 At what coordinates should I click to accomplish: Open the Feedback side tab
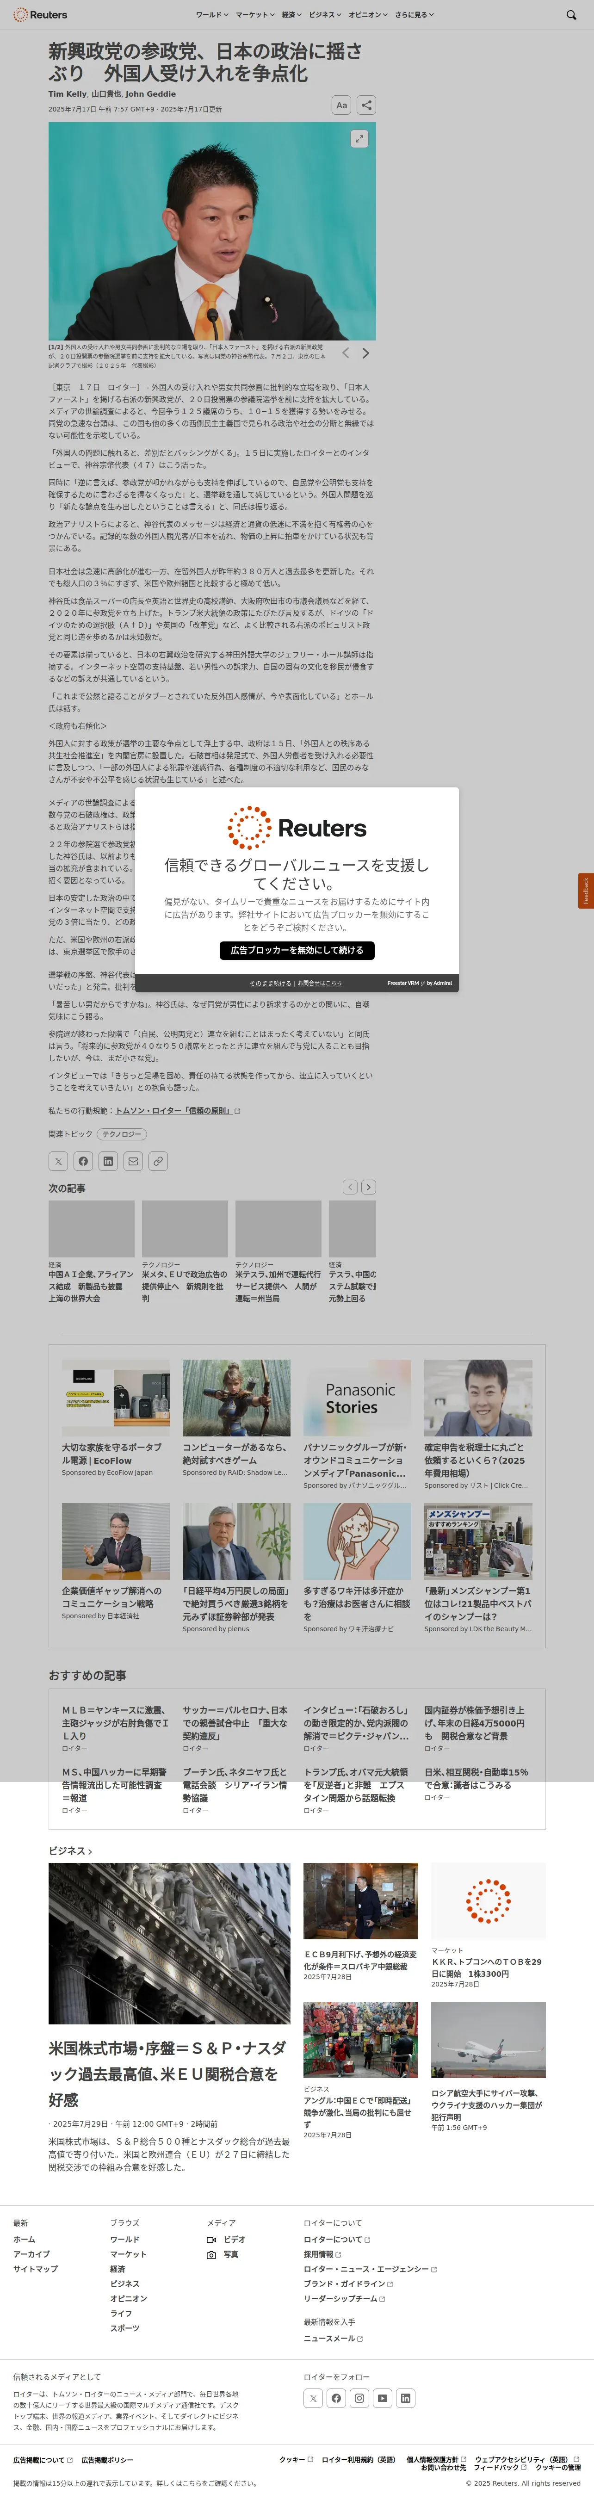pyautogui.click(x=585, y=891)
